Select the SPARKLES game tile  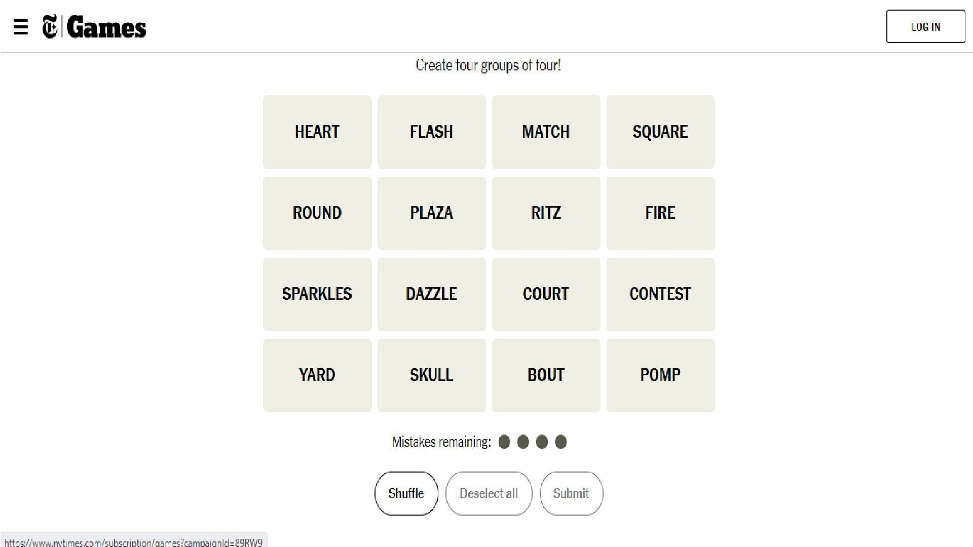[x=317, y=294]
